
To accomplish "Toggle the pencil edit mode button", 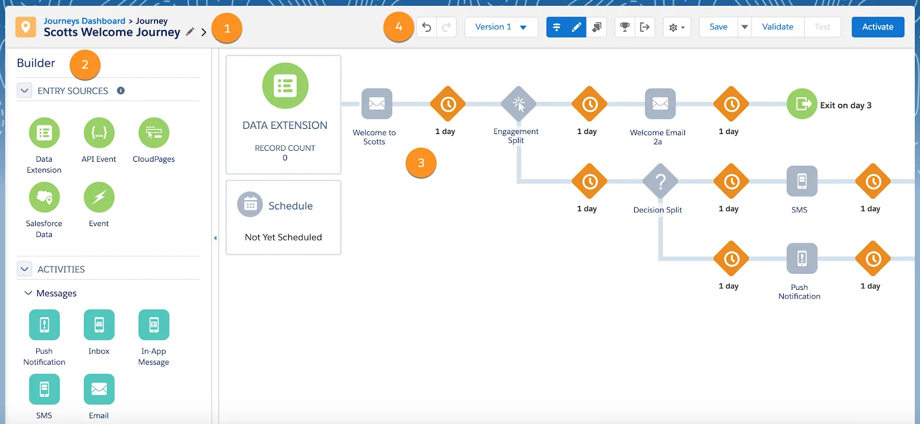I will coord(576,27).
